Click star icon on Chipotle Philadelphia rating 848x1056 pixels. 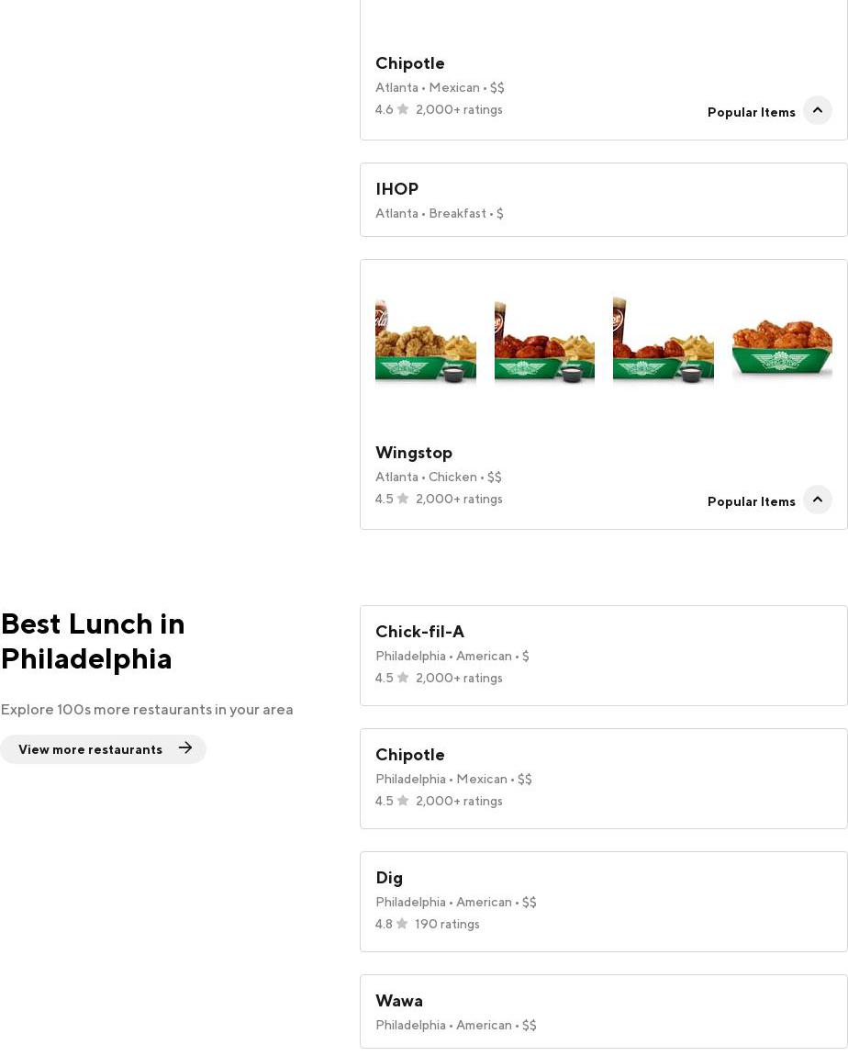coord(403,801)
